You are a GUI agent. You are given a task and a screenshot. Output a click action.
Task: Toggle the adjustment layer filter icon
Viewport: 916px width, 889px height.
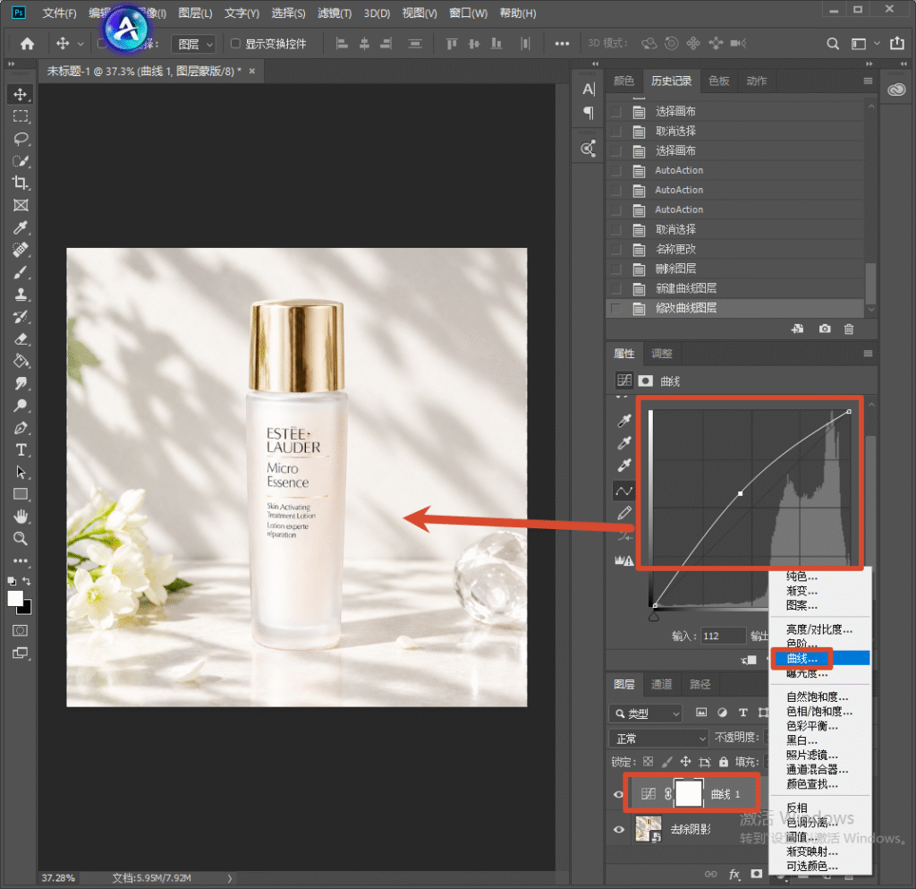point(722,713)
